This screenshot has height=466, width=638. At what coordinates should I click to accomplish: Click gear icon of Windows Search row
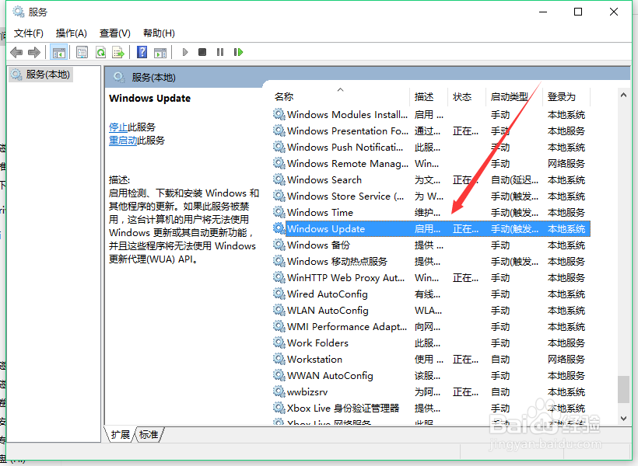tap(279, 179)
